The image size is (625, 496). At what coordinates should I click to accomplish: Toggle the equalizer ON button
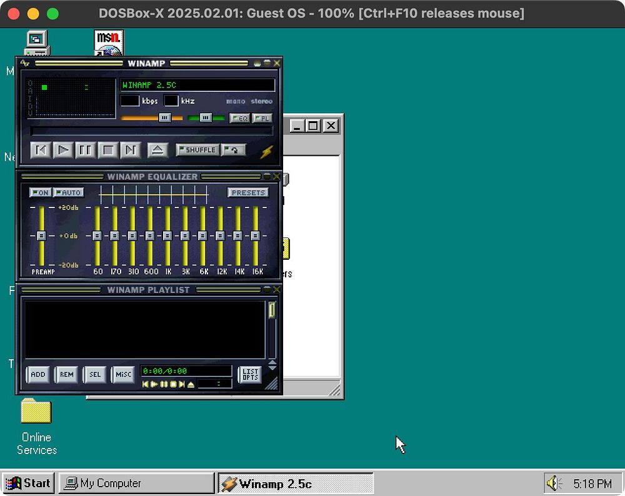[41, 192]
